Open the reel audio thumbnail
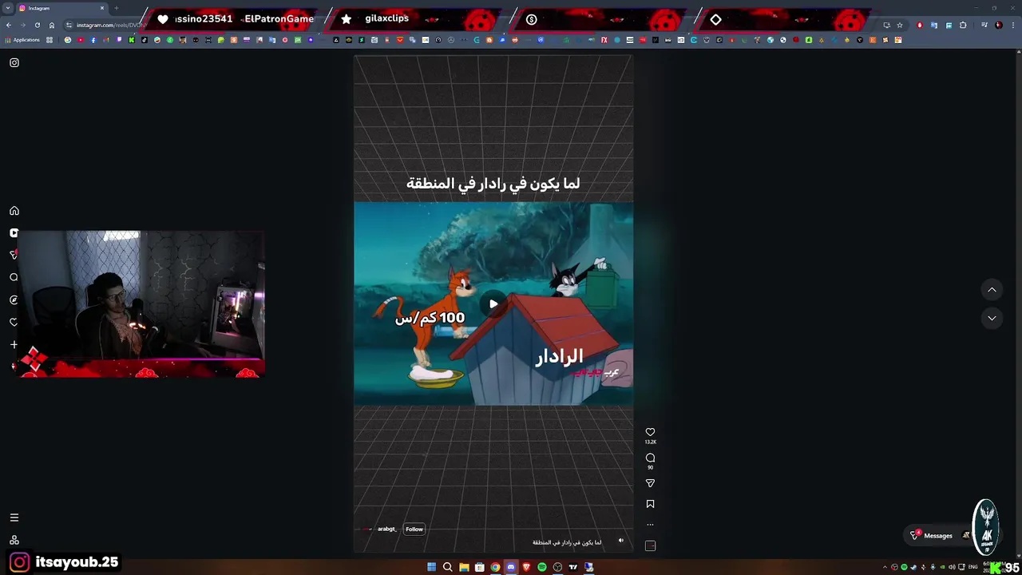Viewport: 1022px width, 575px height. 650,545
